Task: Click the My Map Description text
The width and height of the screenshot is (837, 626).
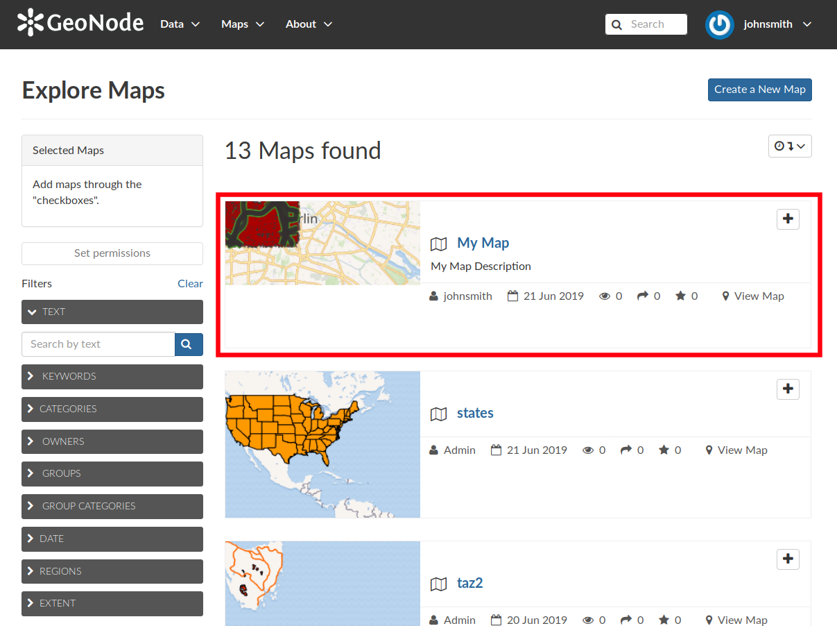Action: [x=481, y=267]
